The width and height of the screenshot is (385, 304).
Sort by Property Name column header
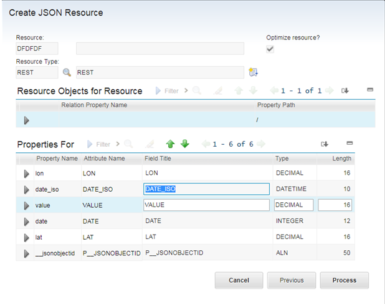click(x=57, y=159)
